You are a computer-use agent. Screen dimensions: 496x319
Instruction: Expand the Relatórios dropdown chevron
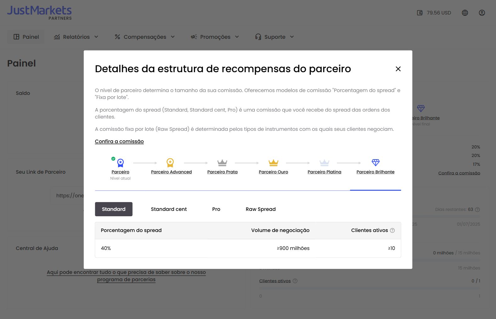coord(96,37)
